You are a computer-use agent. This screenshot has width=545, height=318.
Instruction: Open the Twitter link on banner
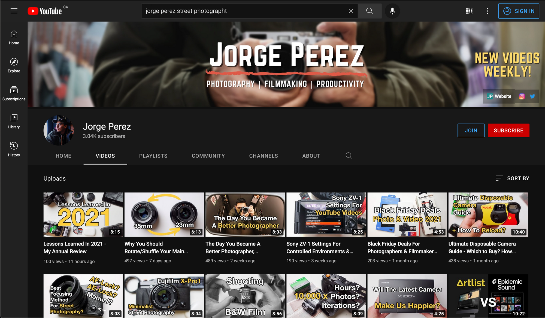pyautogui.click(x=532, y=96)
